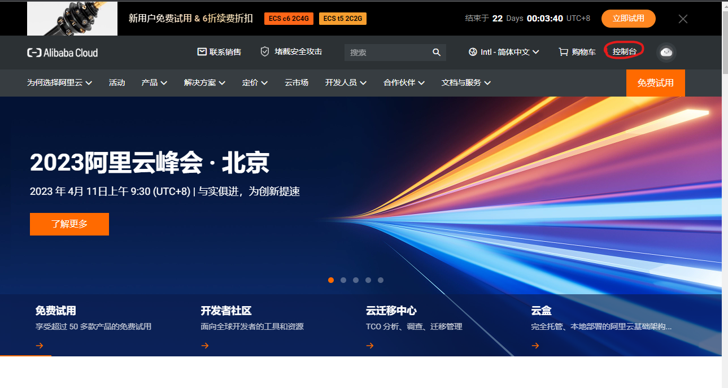This screenshot has width=728, height=388.
Task: Click the ECS t5 2C2G tag
Action: (x=343, y=19)
